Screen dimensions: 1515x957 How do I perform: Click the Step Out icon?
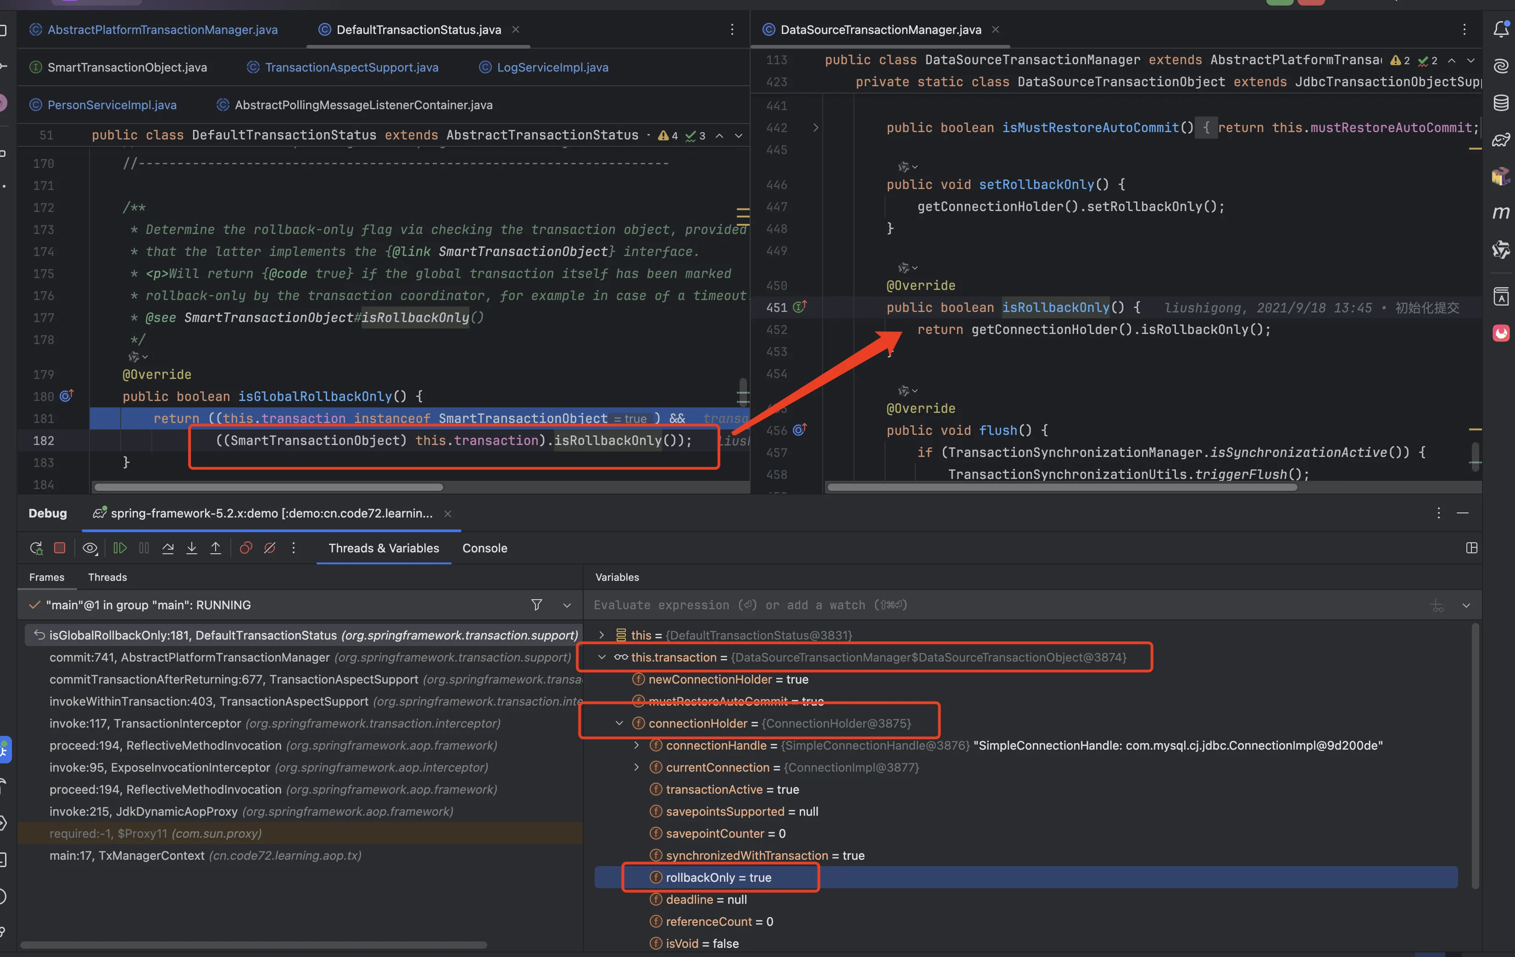[215, 548]
